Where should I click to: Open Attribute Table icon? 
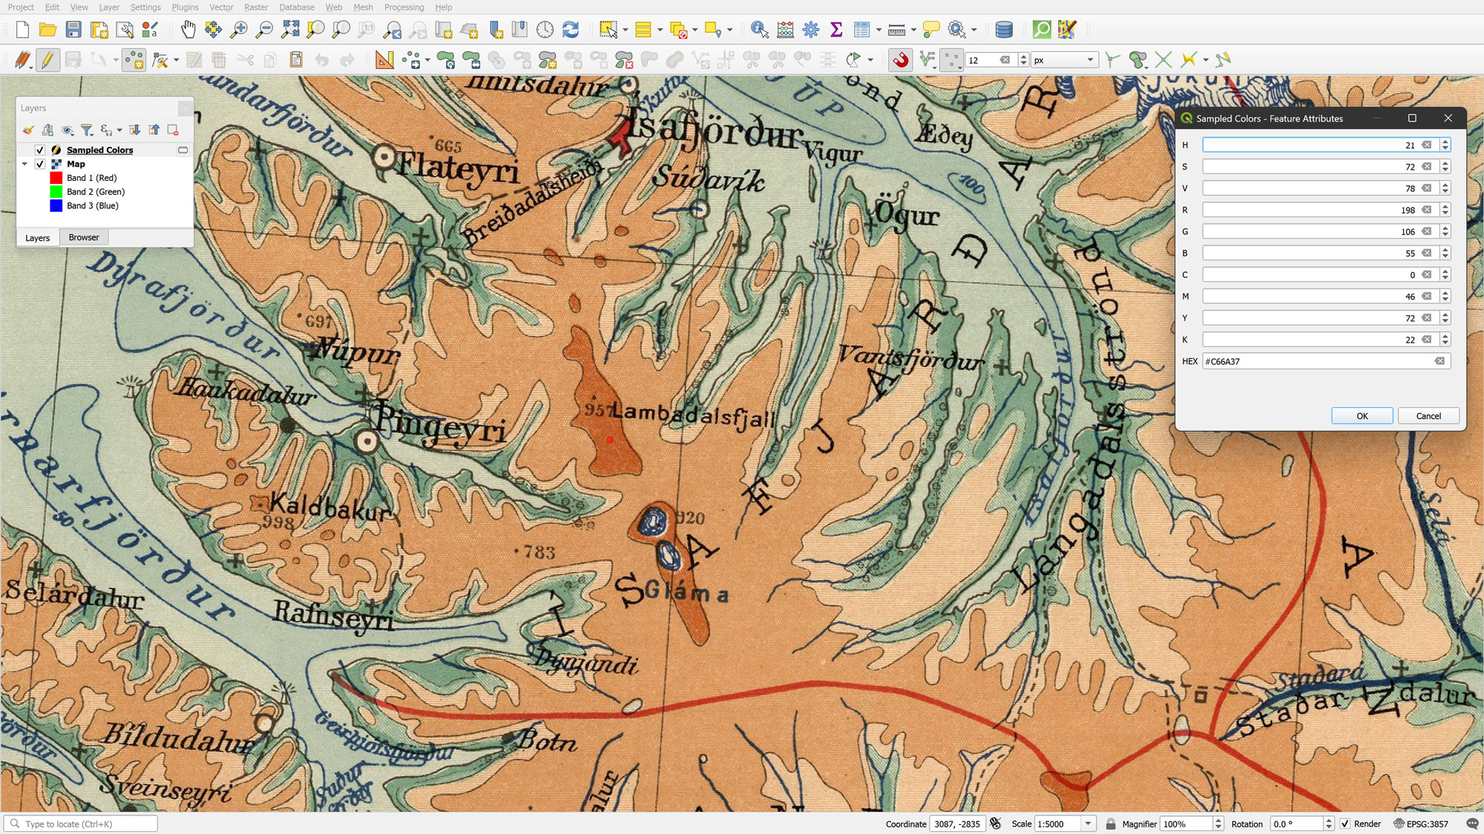[x=861, y=30]
